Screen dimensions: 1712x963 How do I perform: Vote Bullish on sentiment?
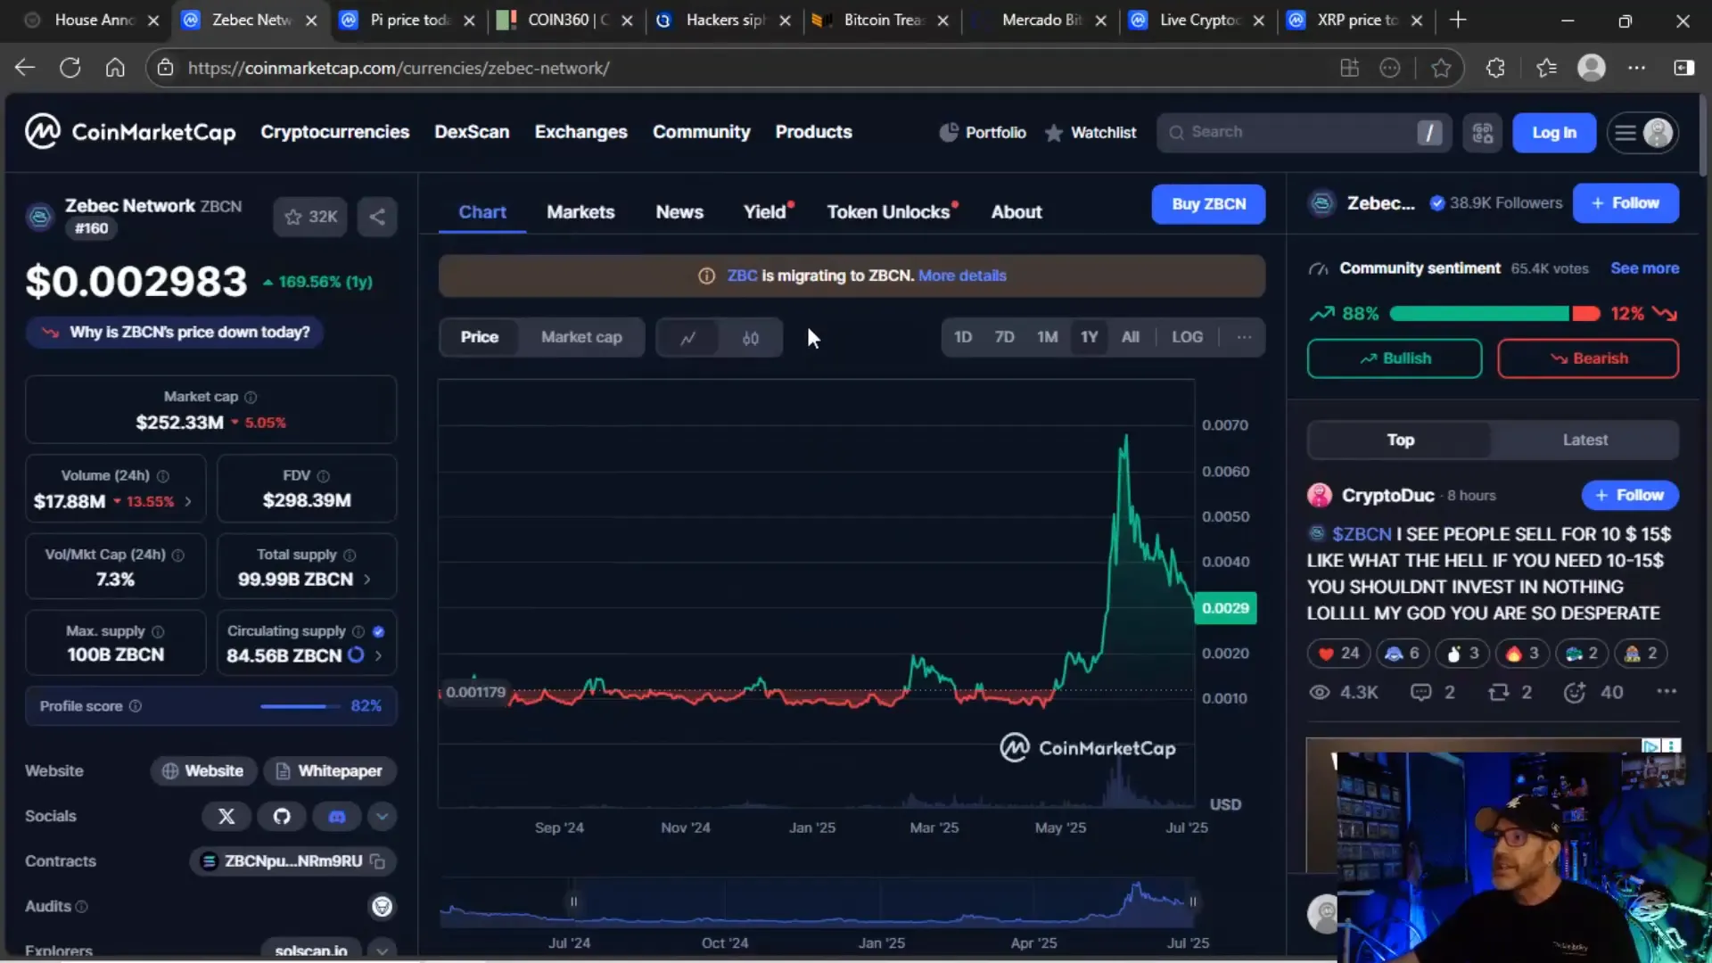1395,358
